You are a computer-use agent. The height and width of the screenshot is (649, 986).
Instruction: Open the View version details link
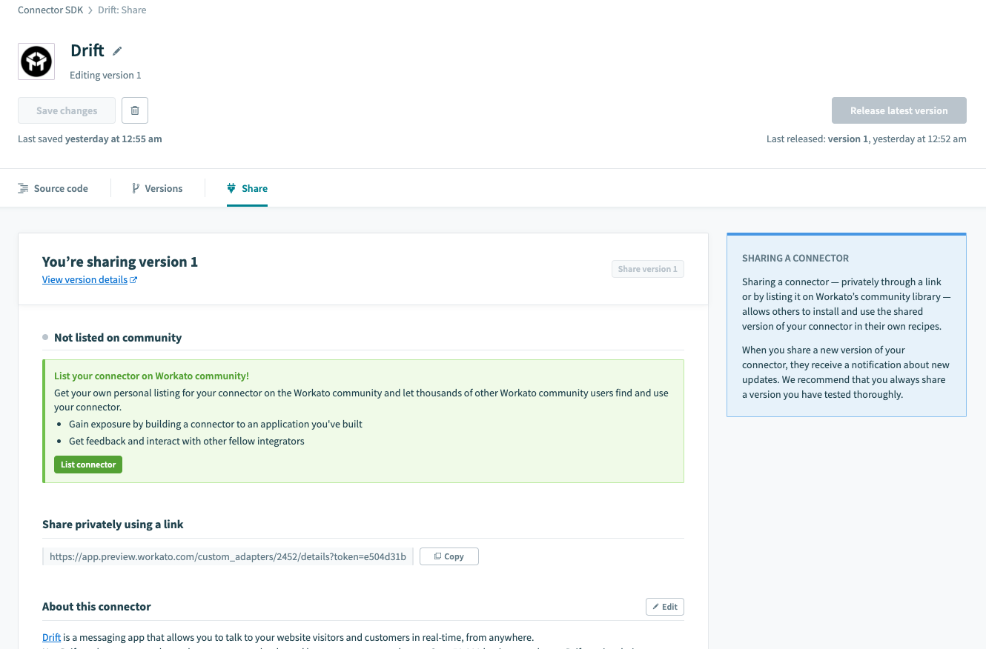pyautogui.click(x=85, y=280)
